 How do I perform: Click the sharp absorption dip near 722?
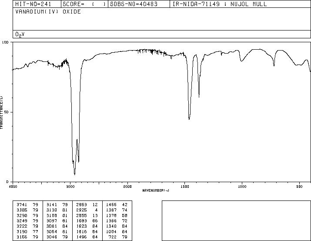tap(274, 65)
